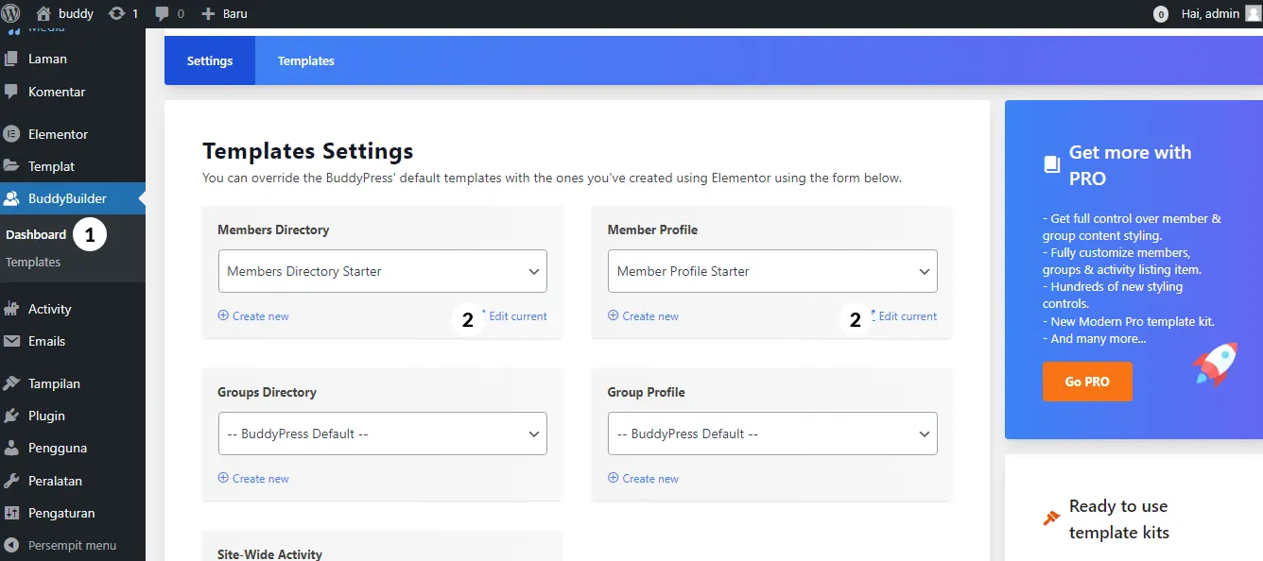Click the Komentar sidebar icon
The width and height of the screenshot is (1263, 561).
click(11, 92)
